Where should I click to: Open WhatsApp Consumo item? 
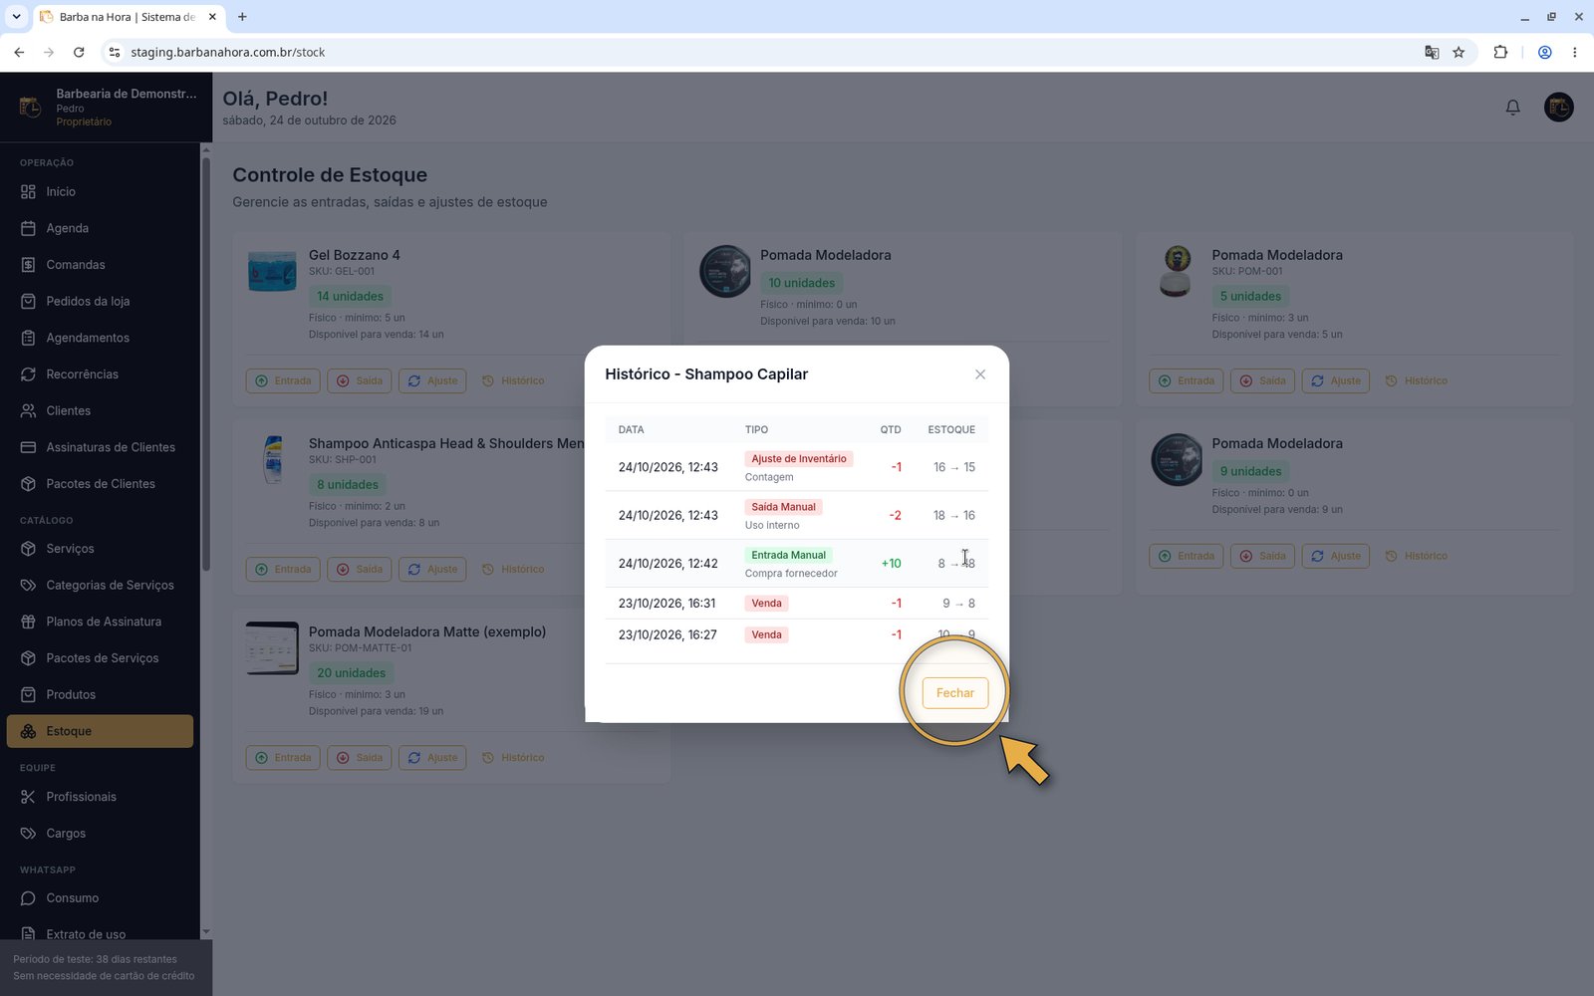click(x=100, y=898)
